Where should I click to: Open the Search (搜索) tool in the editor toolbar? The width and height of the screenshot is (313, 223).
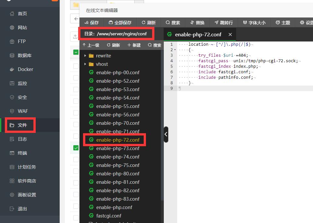[173, 23]
